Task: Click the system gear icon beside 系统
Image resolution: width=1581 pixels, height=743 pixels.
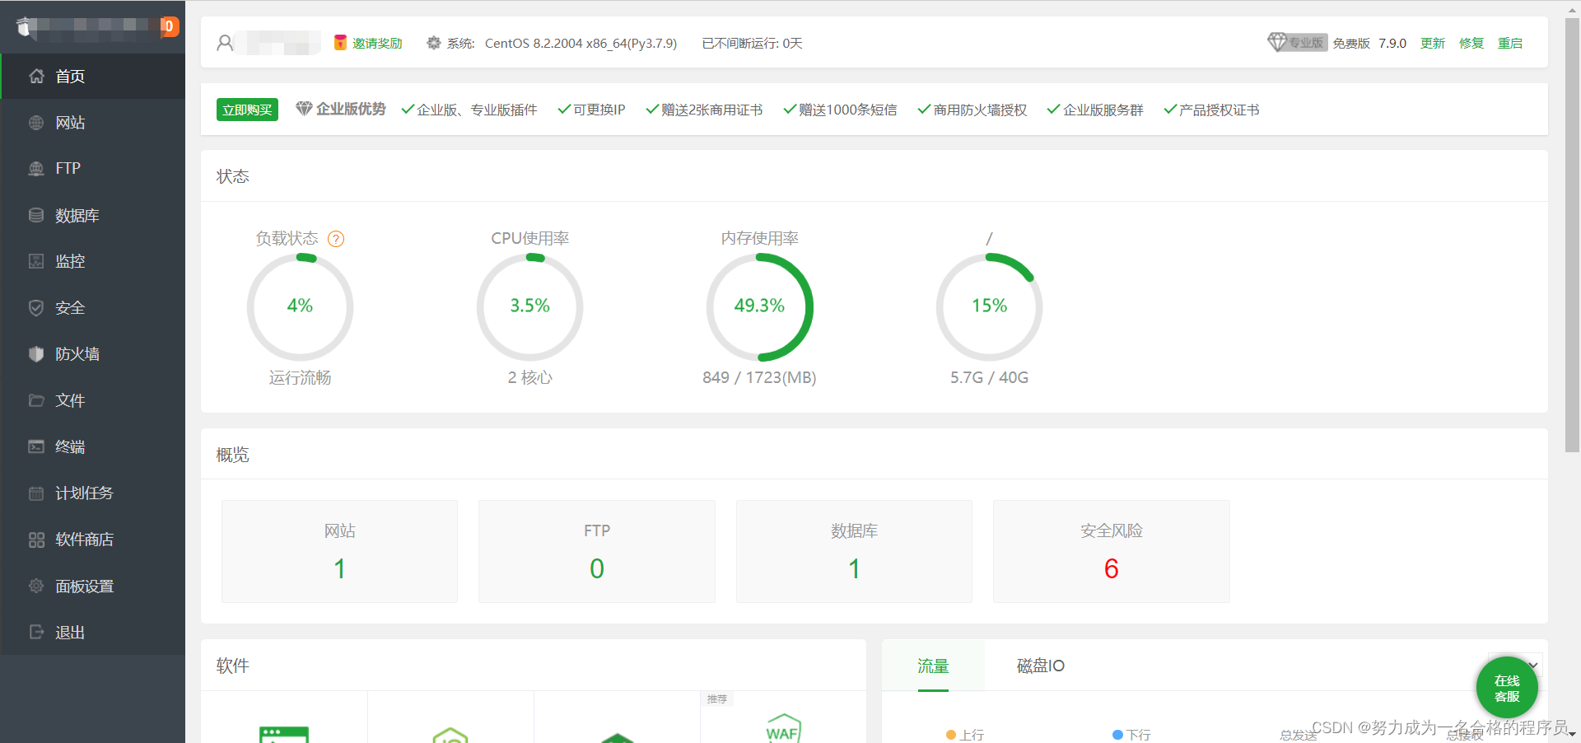Action: [x=434, y=43]
